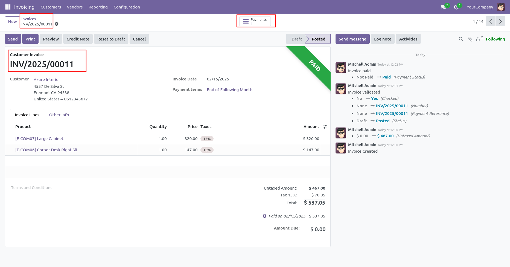Click the $ 320.00 line amount
Image resolution: width=510 pixels, height=267 pixels.
coord(311,139)
